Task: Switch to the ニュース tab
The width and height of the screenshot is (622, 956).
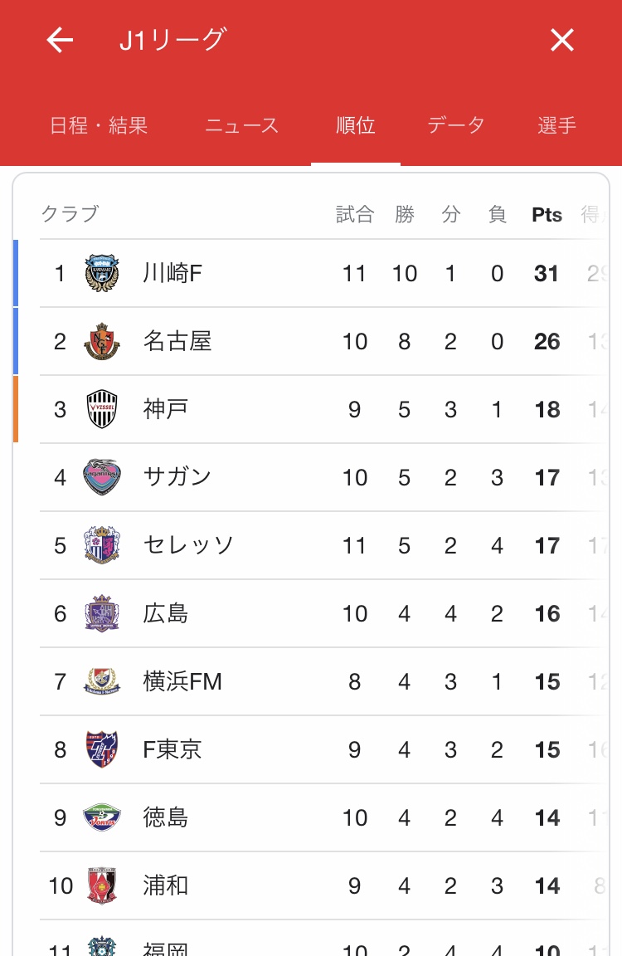Action: [x=241, y=125]
